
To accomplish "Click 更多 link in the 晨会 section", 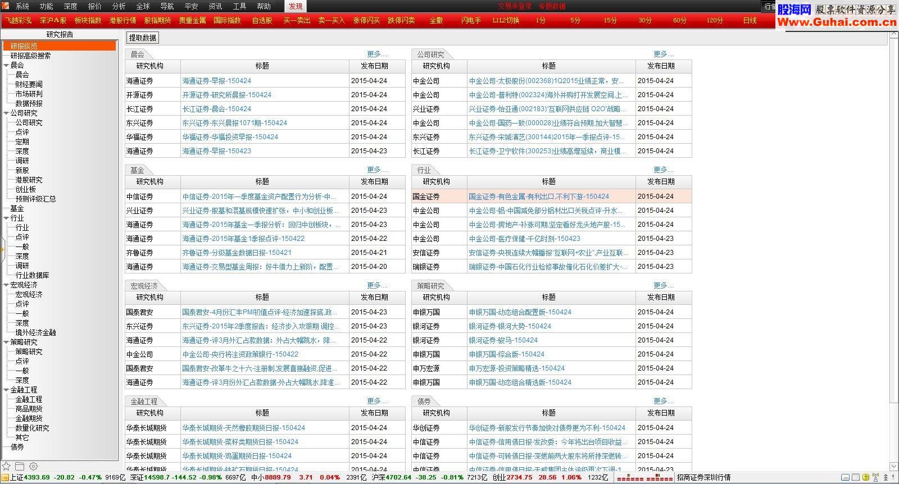I will (377, 54).
